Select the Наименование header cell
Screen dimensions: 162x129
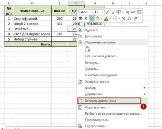tap(32, 11)
